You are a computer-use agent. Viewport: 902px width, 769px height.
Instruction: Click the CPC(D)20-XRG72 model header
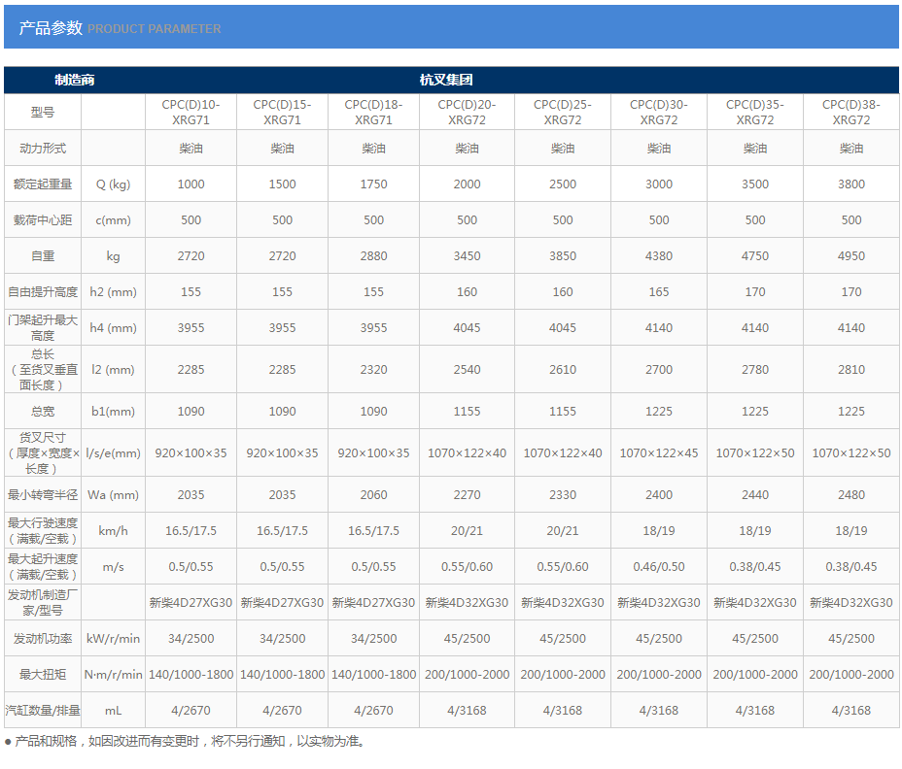click(467, 113)
